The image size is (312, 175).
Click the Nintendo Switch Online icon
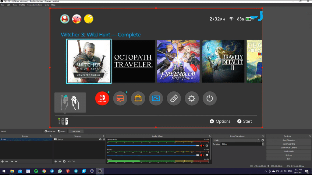point(102,98)
